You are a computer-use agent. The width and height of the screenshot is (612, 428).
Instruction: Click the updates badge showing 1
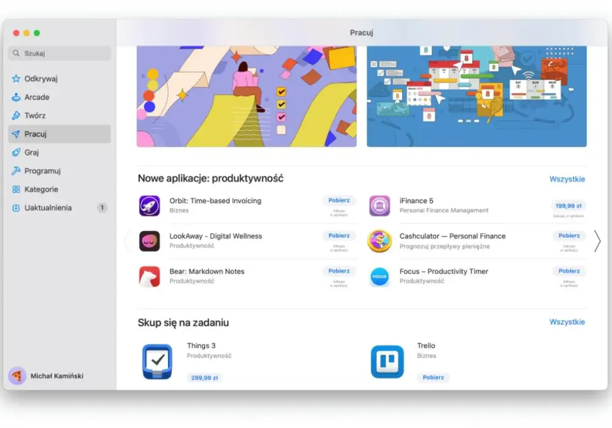coord(102,208)
